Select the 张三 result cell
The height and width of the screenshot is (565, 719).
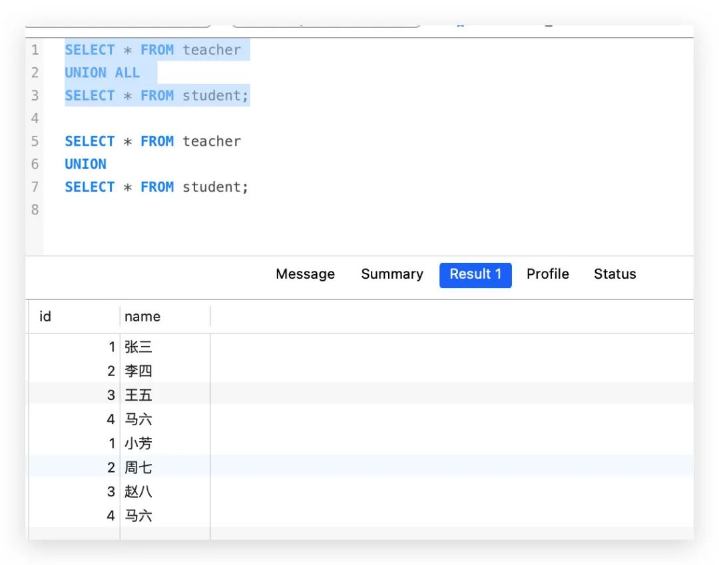(138, 347)
